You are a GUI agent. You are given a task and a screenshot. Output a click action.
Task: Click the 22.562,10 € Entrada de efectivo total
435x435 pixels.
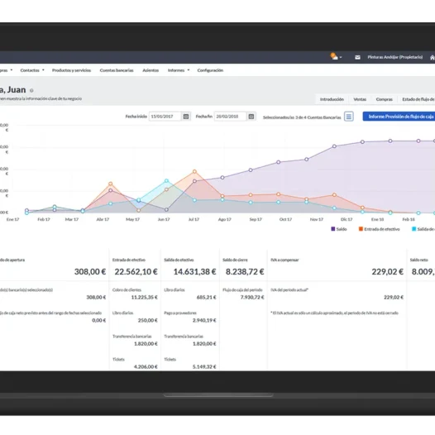pyautogui.click(x=136, y=271)
